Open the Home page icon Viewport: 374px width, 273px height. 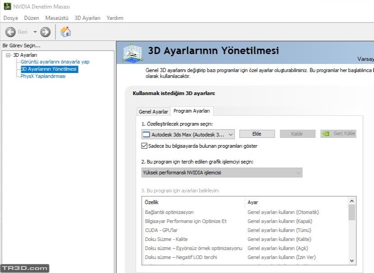click(66, 32)
